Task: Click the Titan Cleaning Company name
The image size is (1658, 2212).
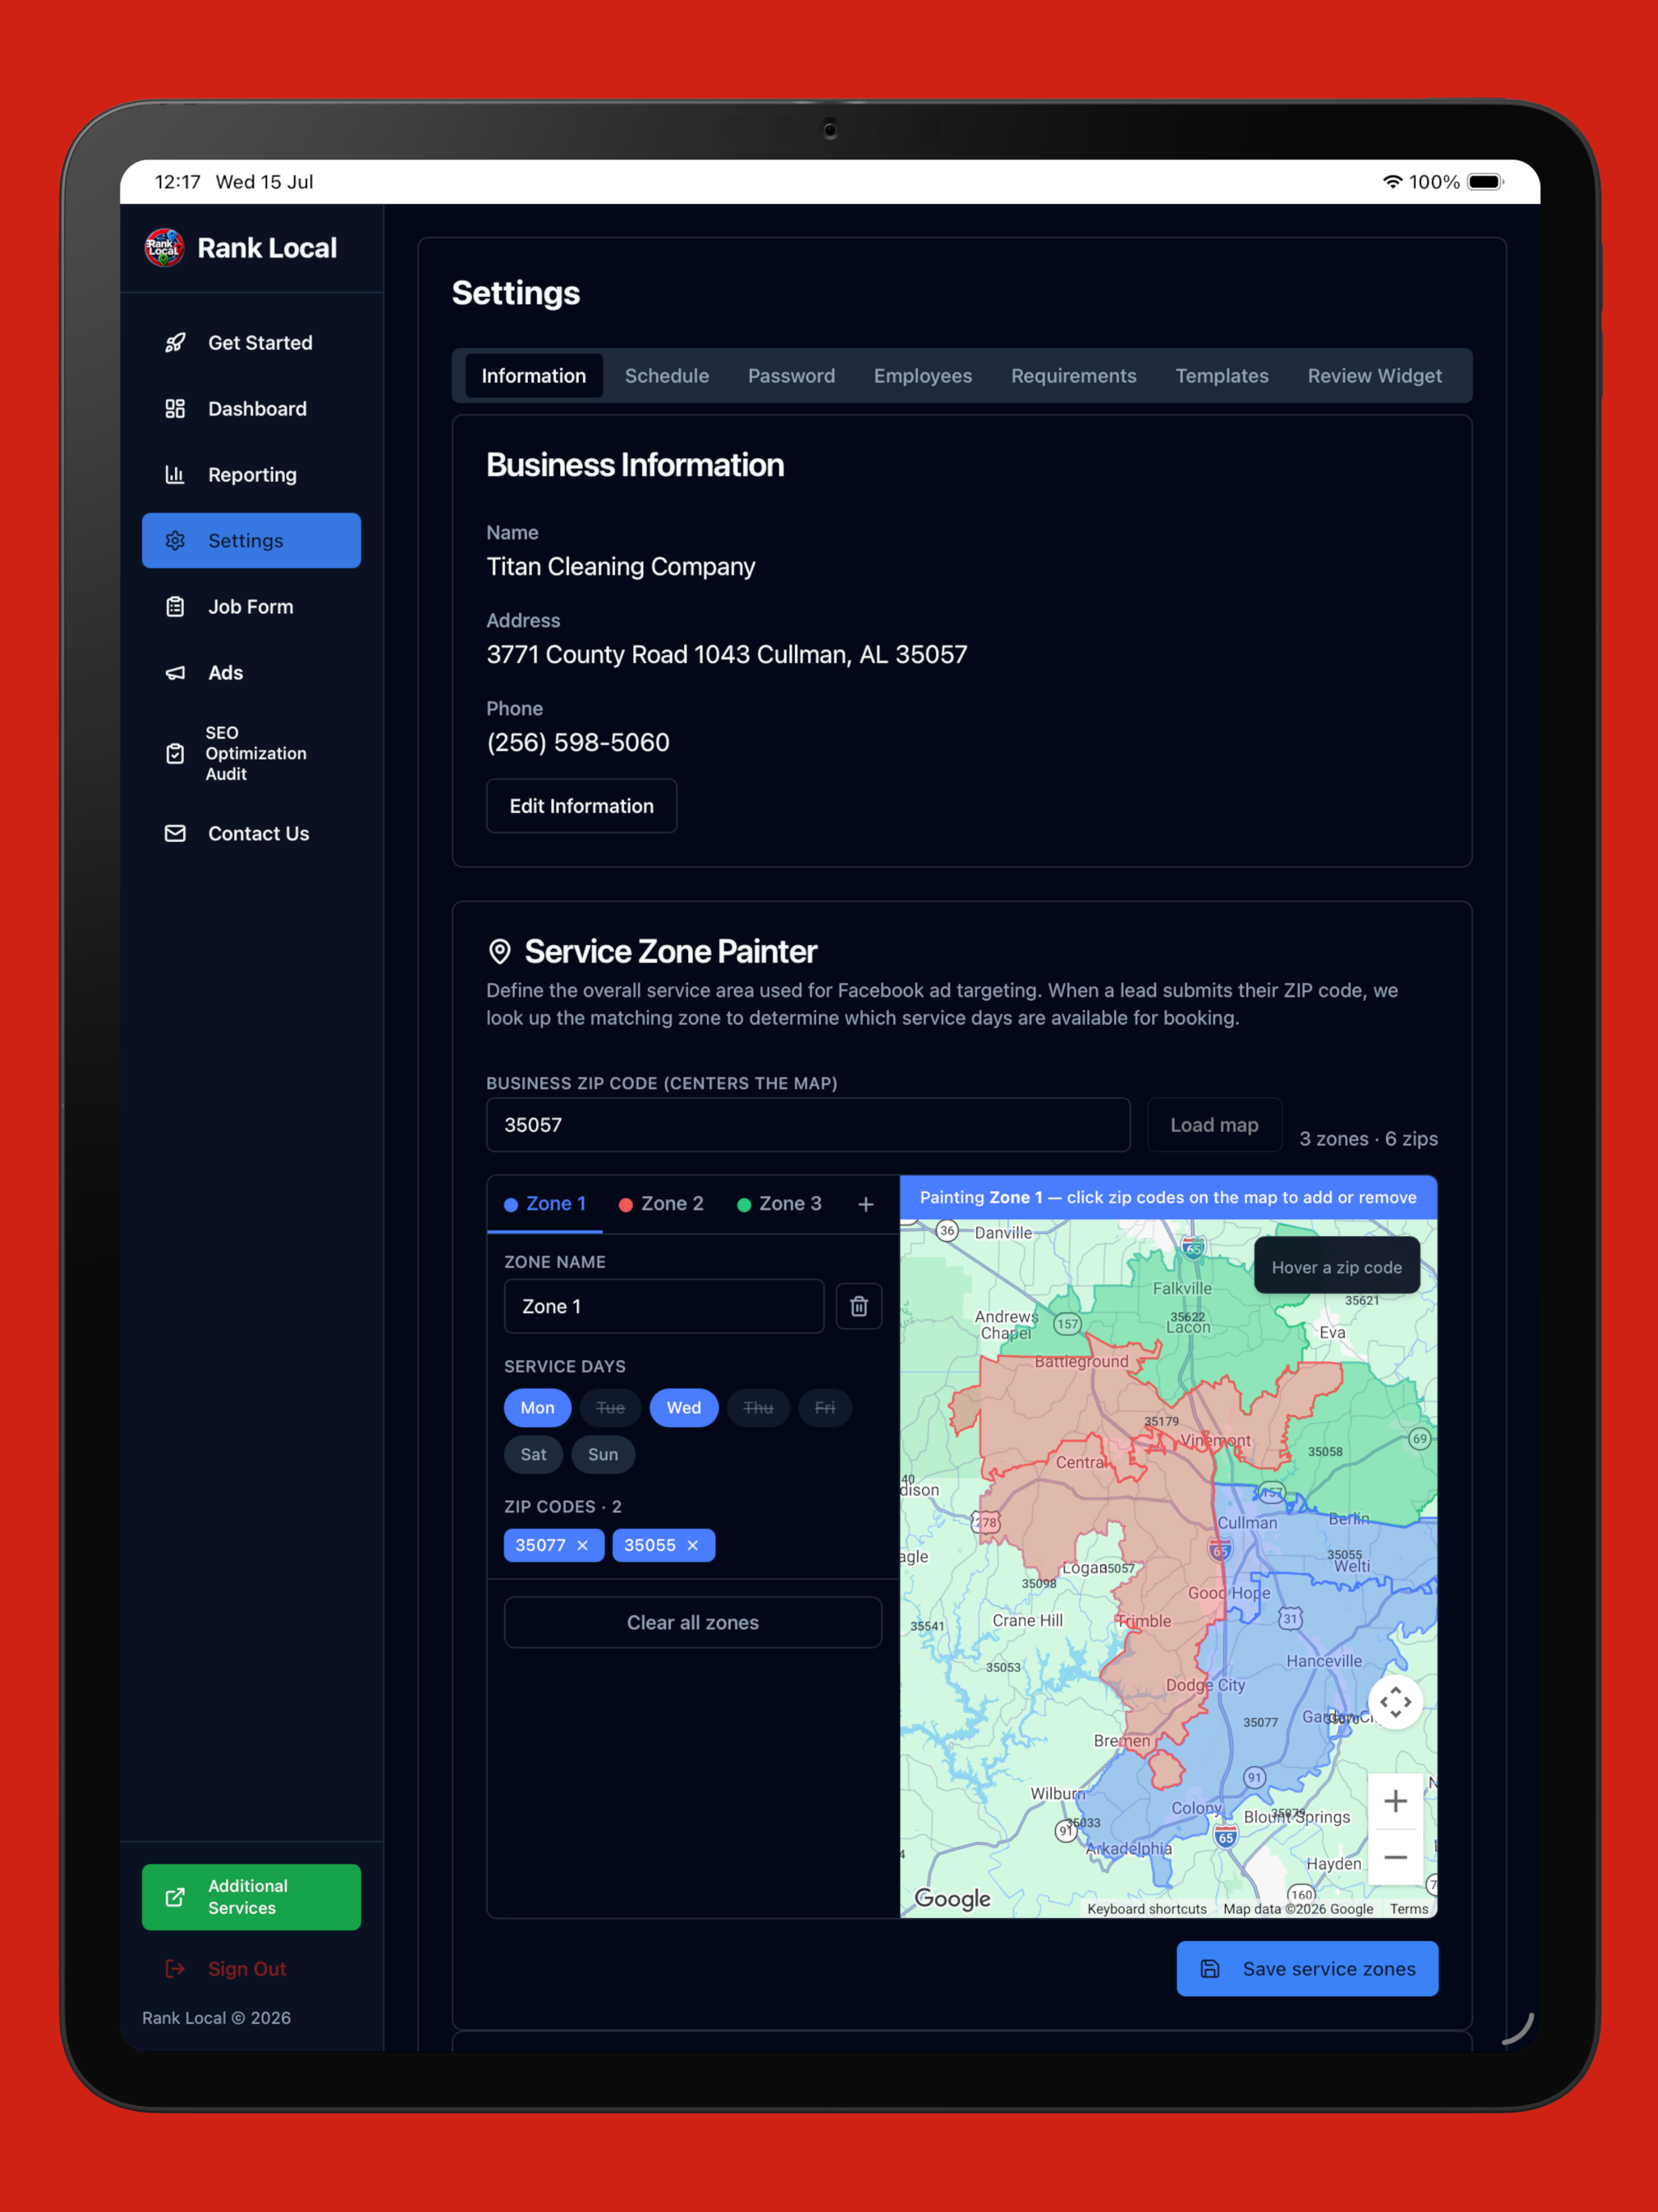Action: pos(620,567)
